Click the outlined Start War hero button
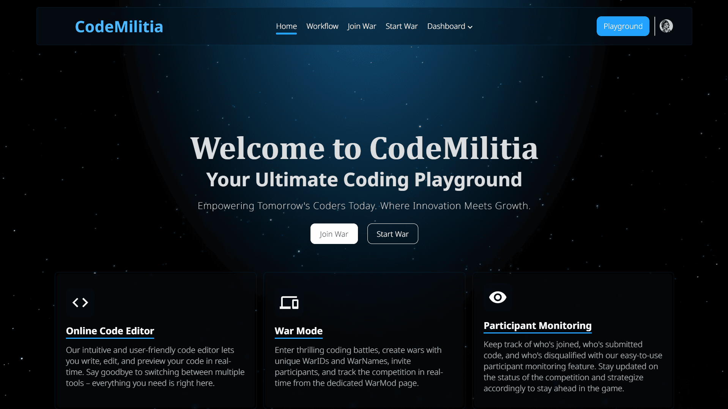This screenshot has height=409, width=728. pos(392,234)
